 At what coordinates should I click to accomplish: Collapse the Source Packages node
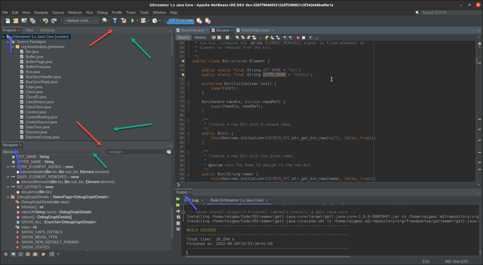[x=8, y=42]
